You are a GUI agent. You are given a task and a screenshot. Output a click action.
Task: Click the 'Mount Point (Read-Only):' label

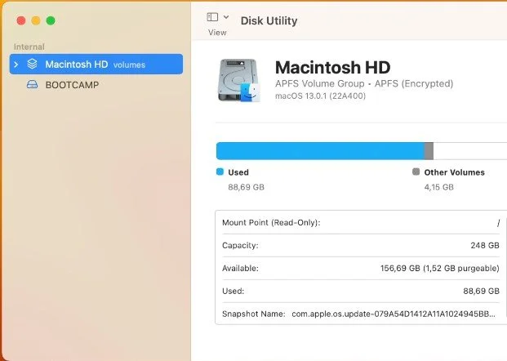coord(271,222)
